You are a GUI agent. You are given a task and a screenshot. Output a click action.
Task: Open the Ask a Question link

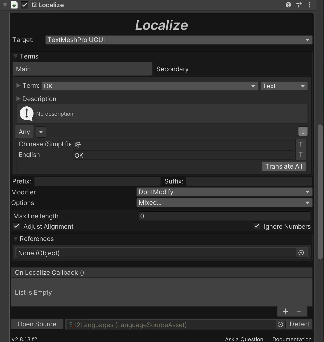coord(244,339)
